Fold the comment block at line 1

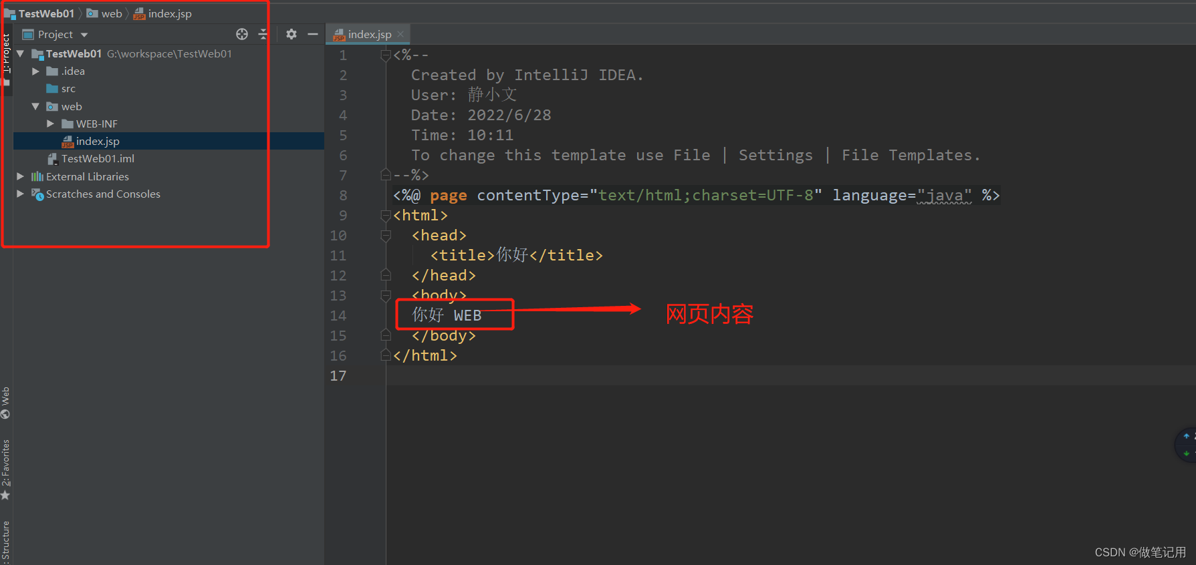pos(386,55)
